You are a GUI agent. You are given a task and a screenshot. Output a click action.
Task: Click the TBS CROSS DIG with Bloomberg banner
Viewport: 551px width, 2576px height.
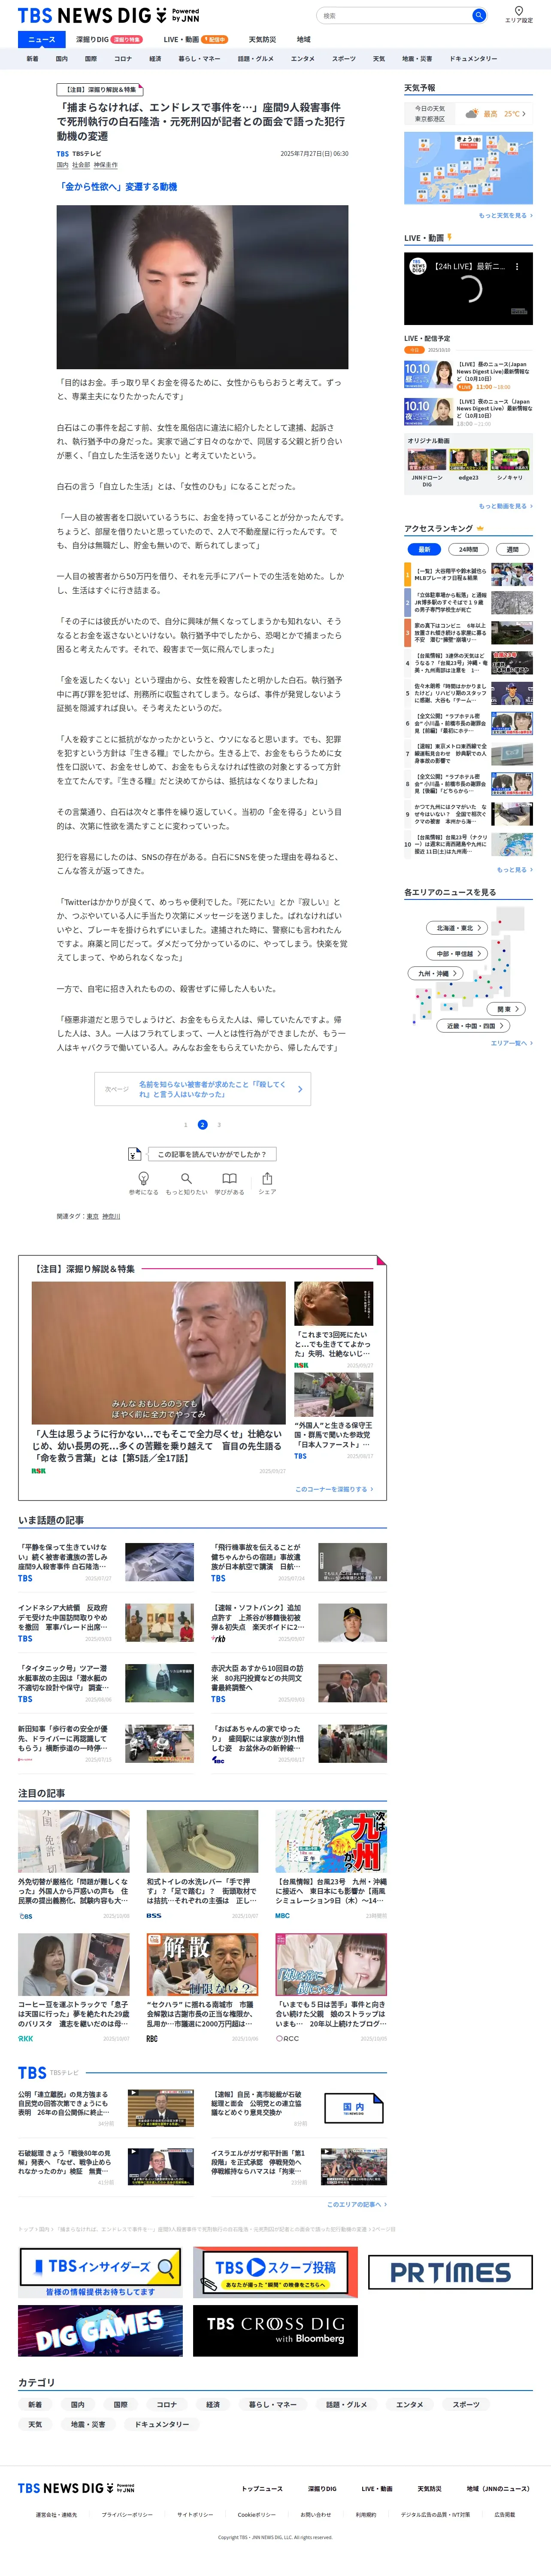275,2330
